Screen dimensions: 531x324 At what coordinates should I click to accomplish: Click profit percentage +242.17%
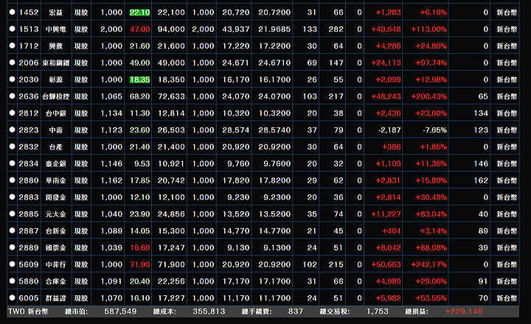428,264
